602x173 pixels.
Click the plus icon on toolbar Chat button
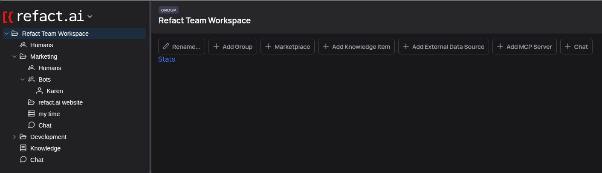[x=568, y=47]
